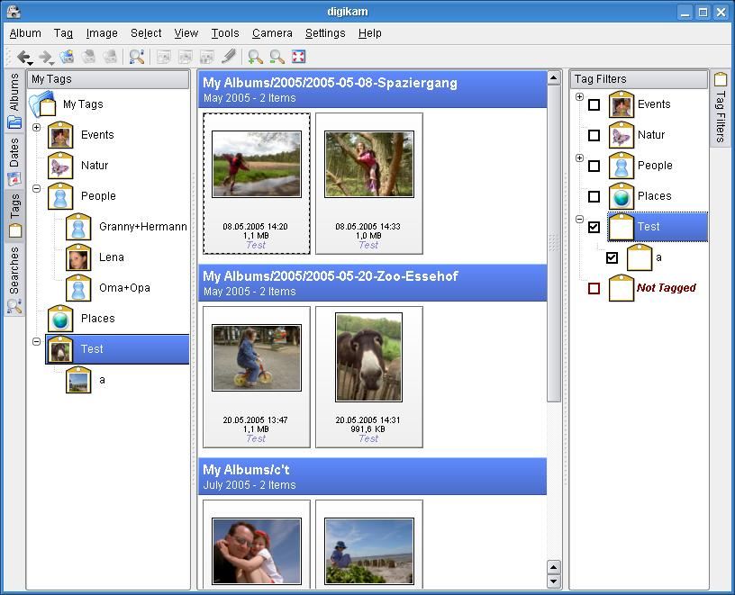Screen dimensions: 735x595
Task: Enable the Natur tag filter checkbox
Action: 594,135
